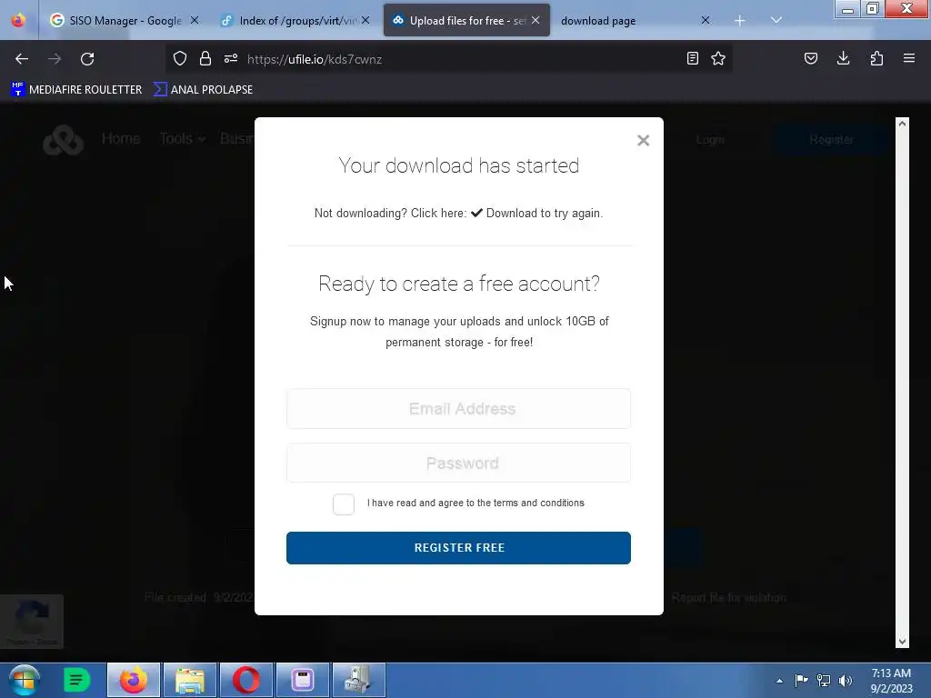Open the network tray icon

824,680
